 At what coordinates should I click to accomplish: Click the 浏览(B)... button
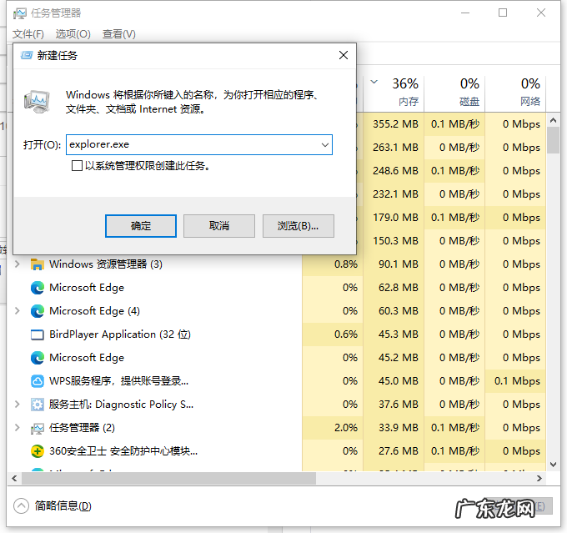pyautogui.click(x=298, y=226)
